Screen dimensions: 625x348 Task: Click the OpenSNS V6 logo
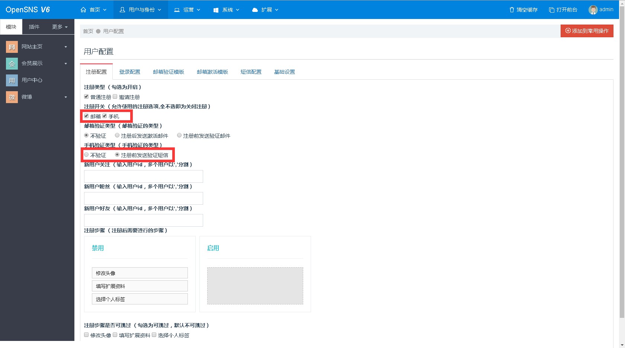tap(28, 10)
